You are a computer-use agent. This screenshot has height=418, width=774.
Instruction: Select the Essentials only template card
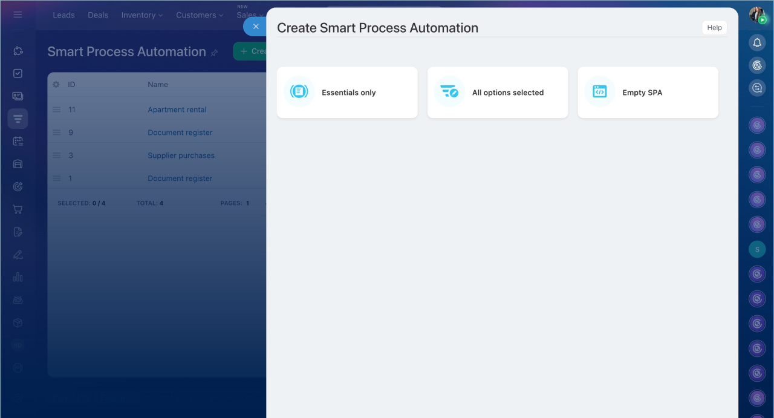pos(347,93)
